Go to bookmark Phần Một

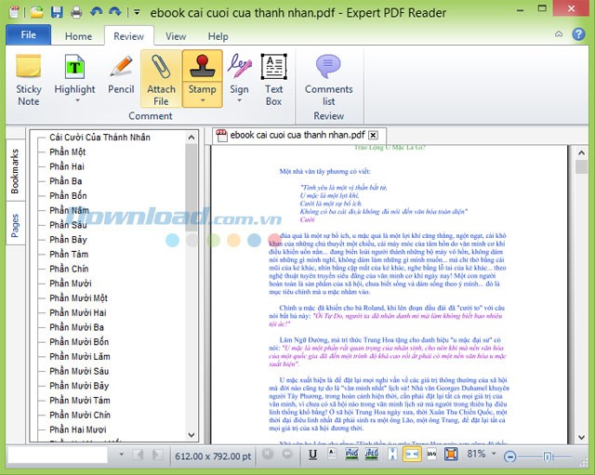click(68, 152)
